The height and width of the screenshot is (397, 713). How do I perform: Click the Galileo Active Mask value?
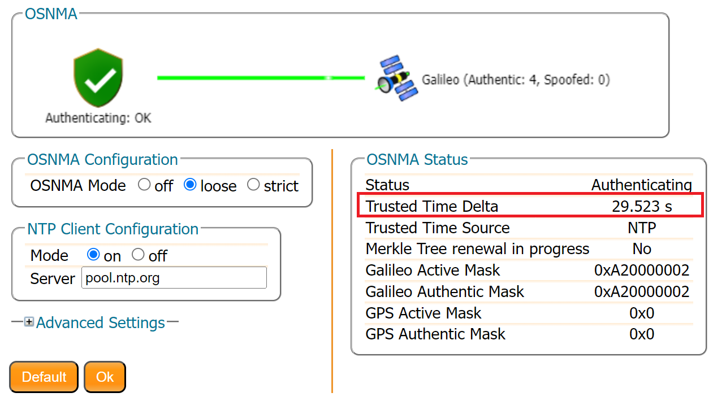coord(642,271)
